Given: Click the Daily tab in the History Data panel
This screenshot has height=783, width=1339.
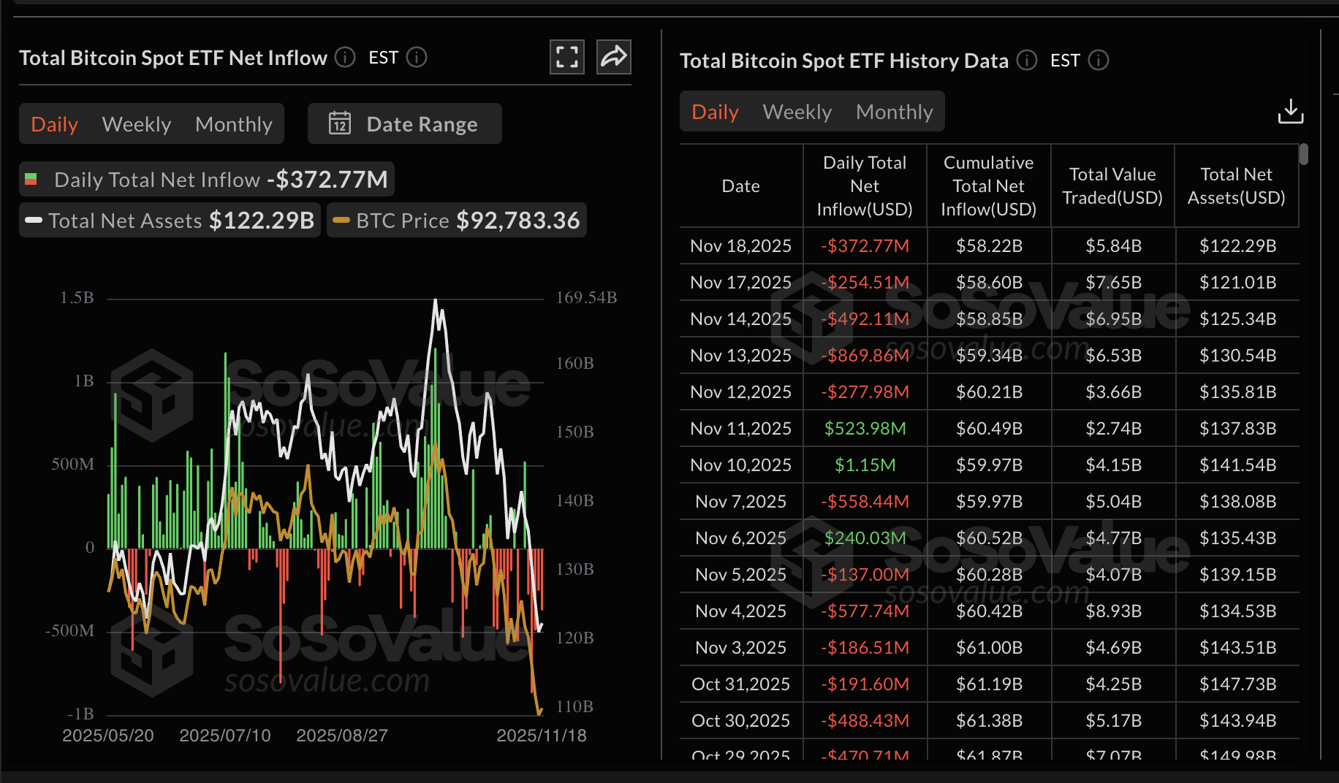Looking at the screenshot, I should click(714, 111).
